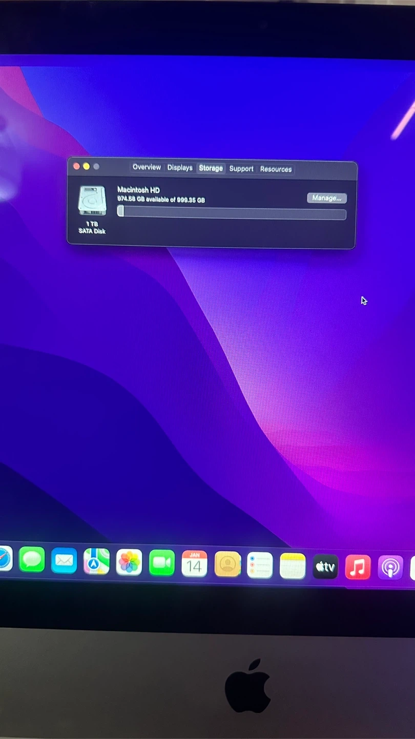Launch Apple TV from the dock

[x=325, y=567]
